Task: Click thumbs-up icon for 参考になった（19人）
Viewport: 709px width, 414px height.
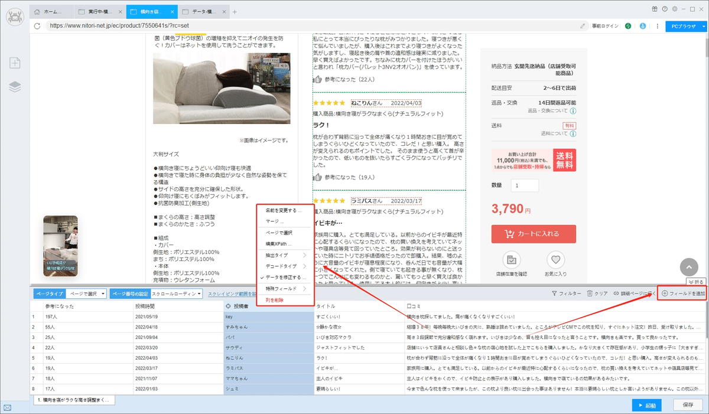Action: [318, 177]
